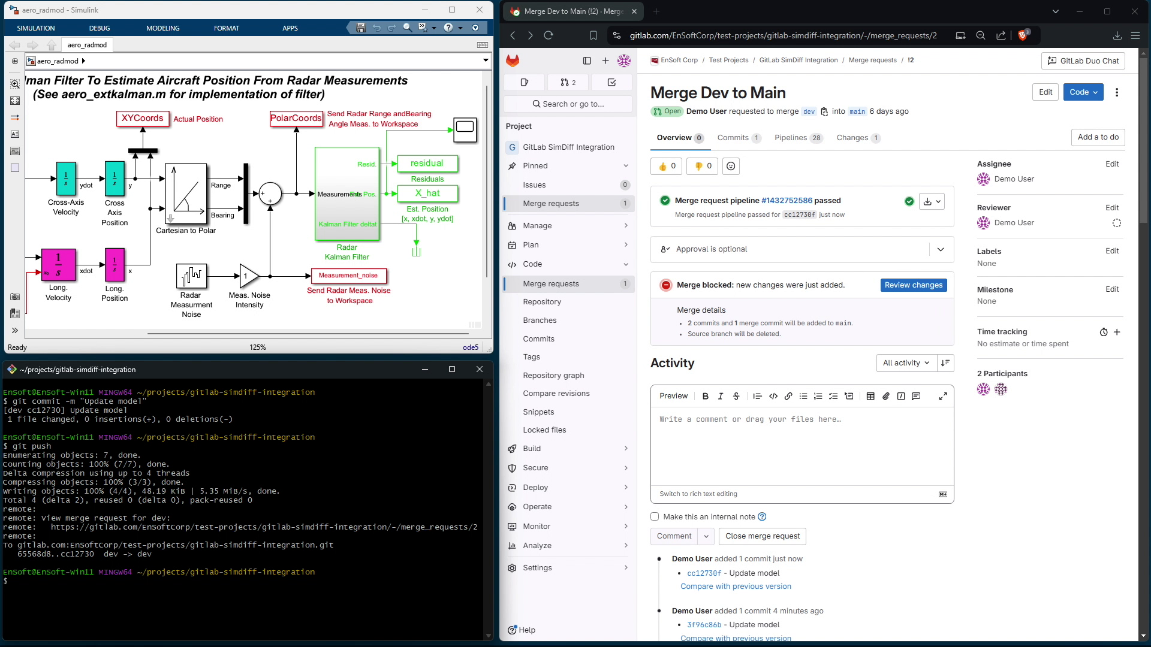Click into the comment text area
Image resolution: width=1151 pixels, height=647 pixels.
(x=802, y=446)
